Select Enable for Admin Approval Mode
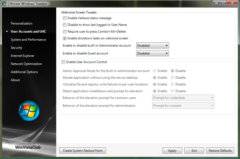The height and width of the screenshot is (159, 240). 155,71
